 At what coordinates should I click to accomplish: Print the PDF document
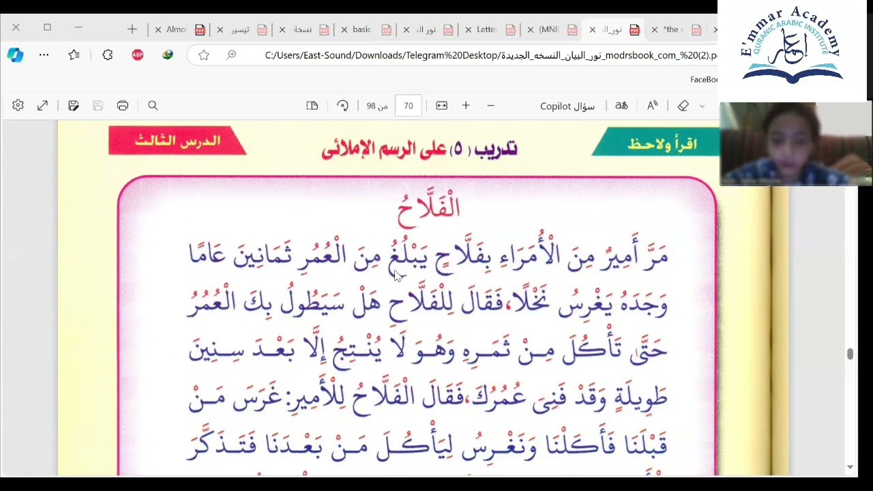tap(123, 106)
